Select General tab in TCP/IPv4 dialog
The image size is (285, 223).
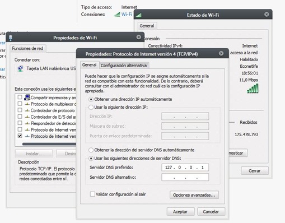(x=90, y=65)
